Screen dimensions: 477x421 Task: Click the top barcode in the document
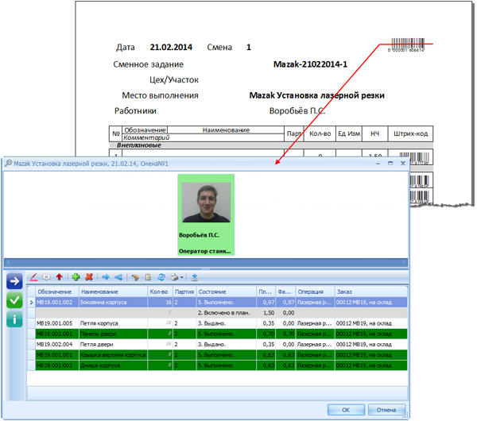click(x=407, y=44)
